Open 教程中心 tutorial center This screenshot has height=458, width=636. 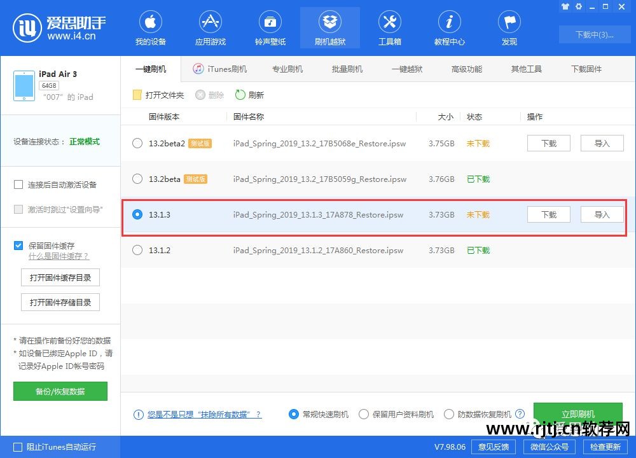coord(450,28)
